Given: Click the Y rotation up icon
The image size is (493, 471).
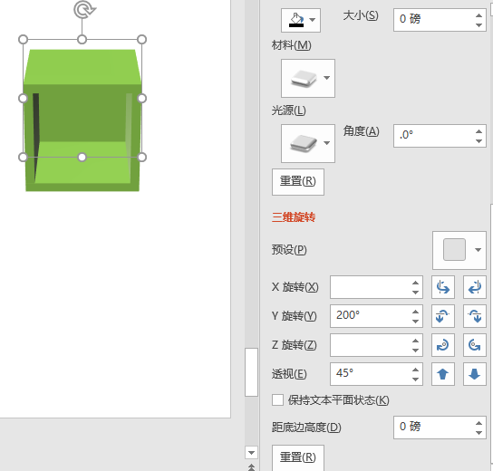Looking at the screenshot, I should click(x=442, y=316).
